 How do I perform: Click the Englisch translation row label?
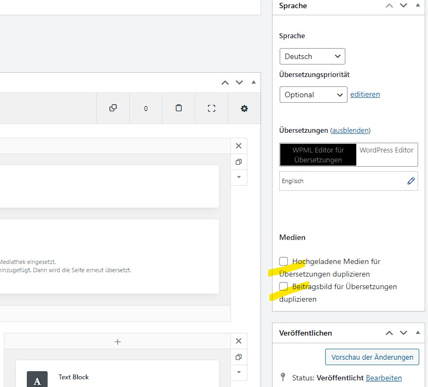[x=292, y=181]
